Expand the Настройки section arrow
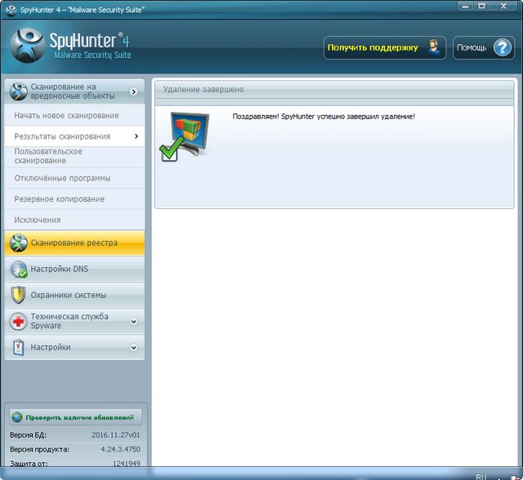Image resolution: width=523 pixels, height=480 pixels. point(134,348)
